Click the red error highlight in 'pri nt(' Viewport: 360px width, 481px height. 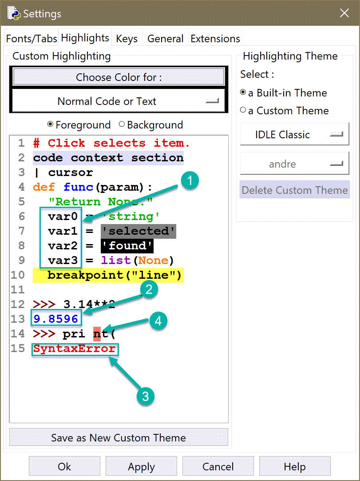click(x=97, y=334)
